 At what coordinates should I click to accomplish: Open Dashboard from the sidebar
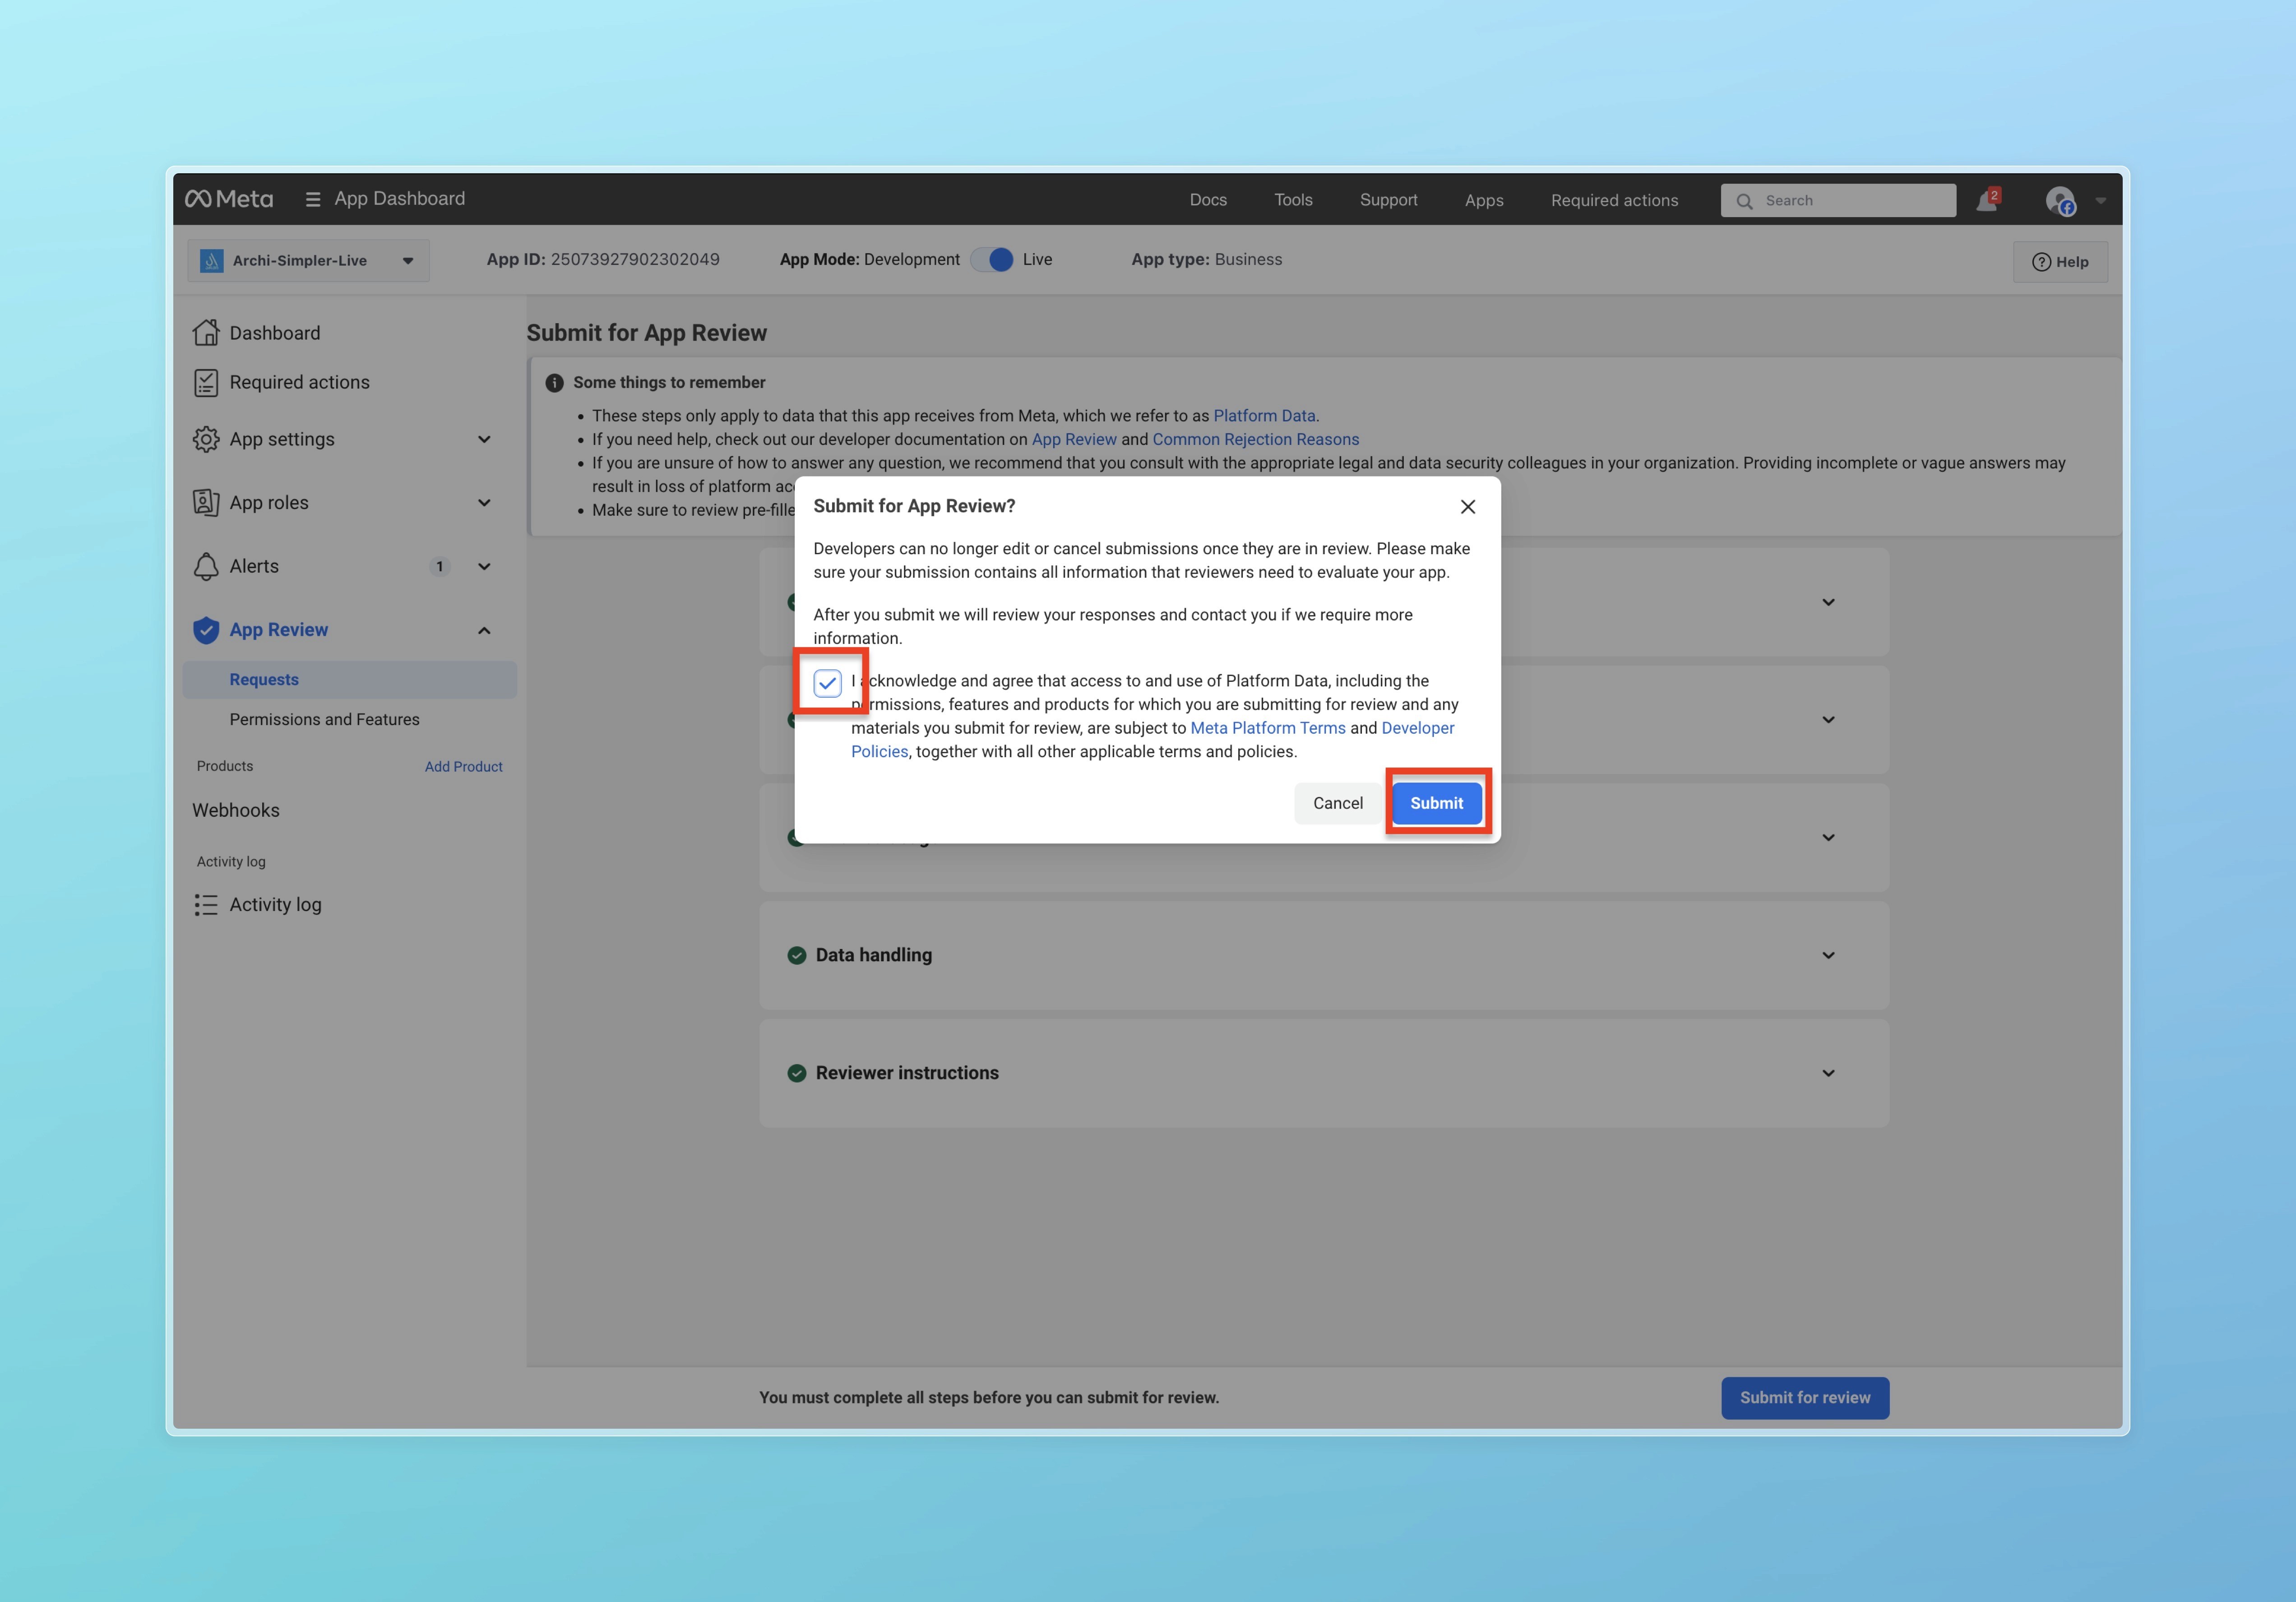[x=274, y=333]
